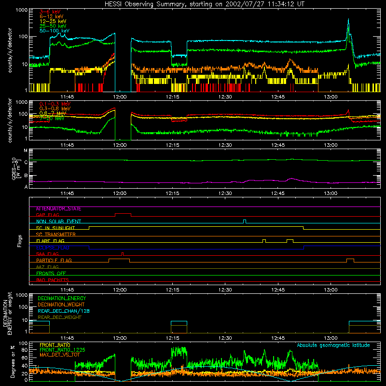The image size is (386, 386).
Task: Click the counts/s/detector label of the MeV panel
Action: [10, 120]
